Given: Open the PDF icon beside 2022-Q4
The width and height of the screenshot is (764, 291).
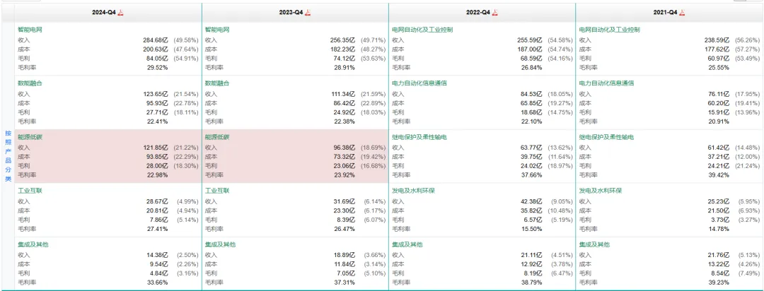Looking at the screenshot, I should click(x=495, y=13).
